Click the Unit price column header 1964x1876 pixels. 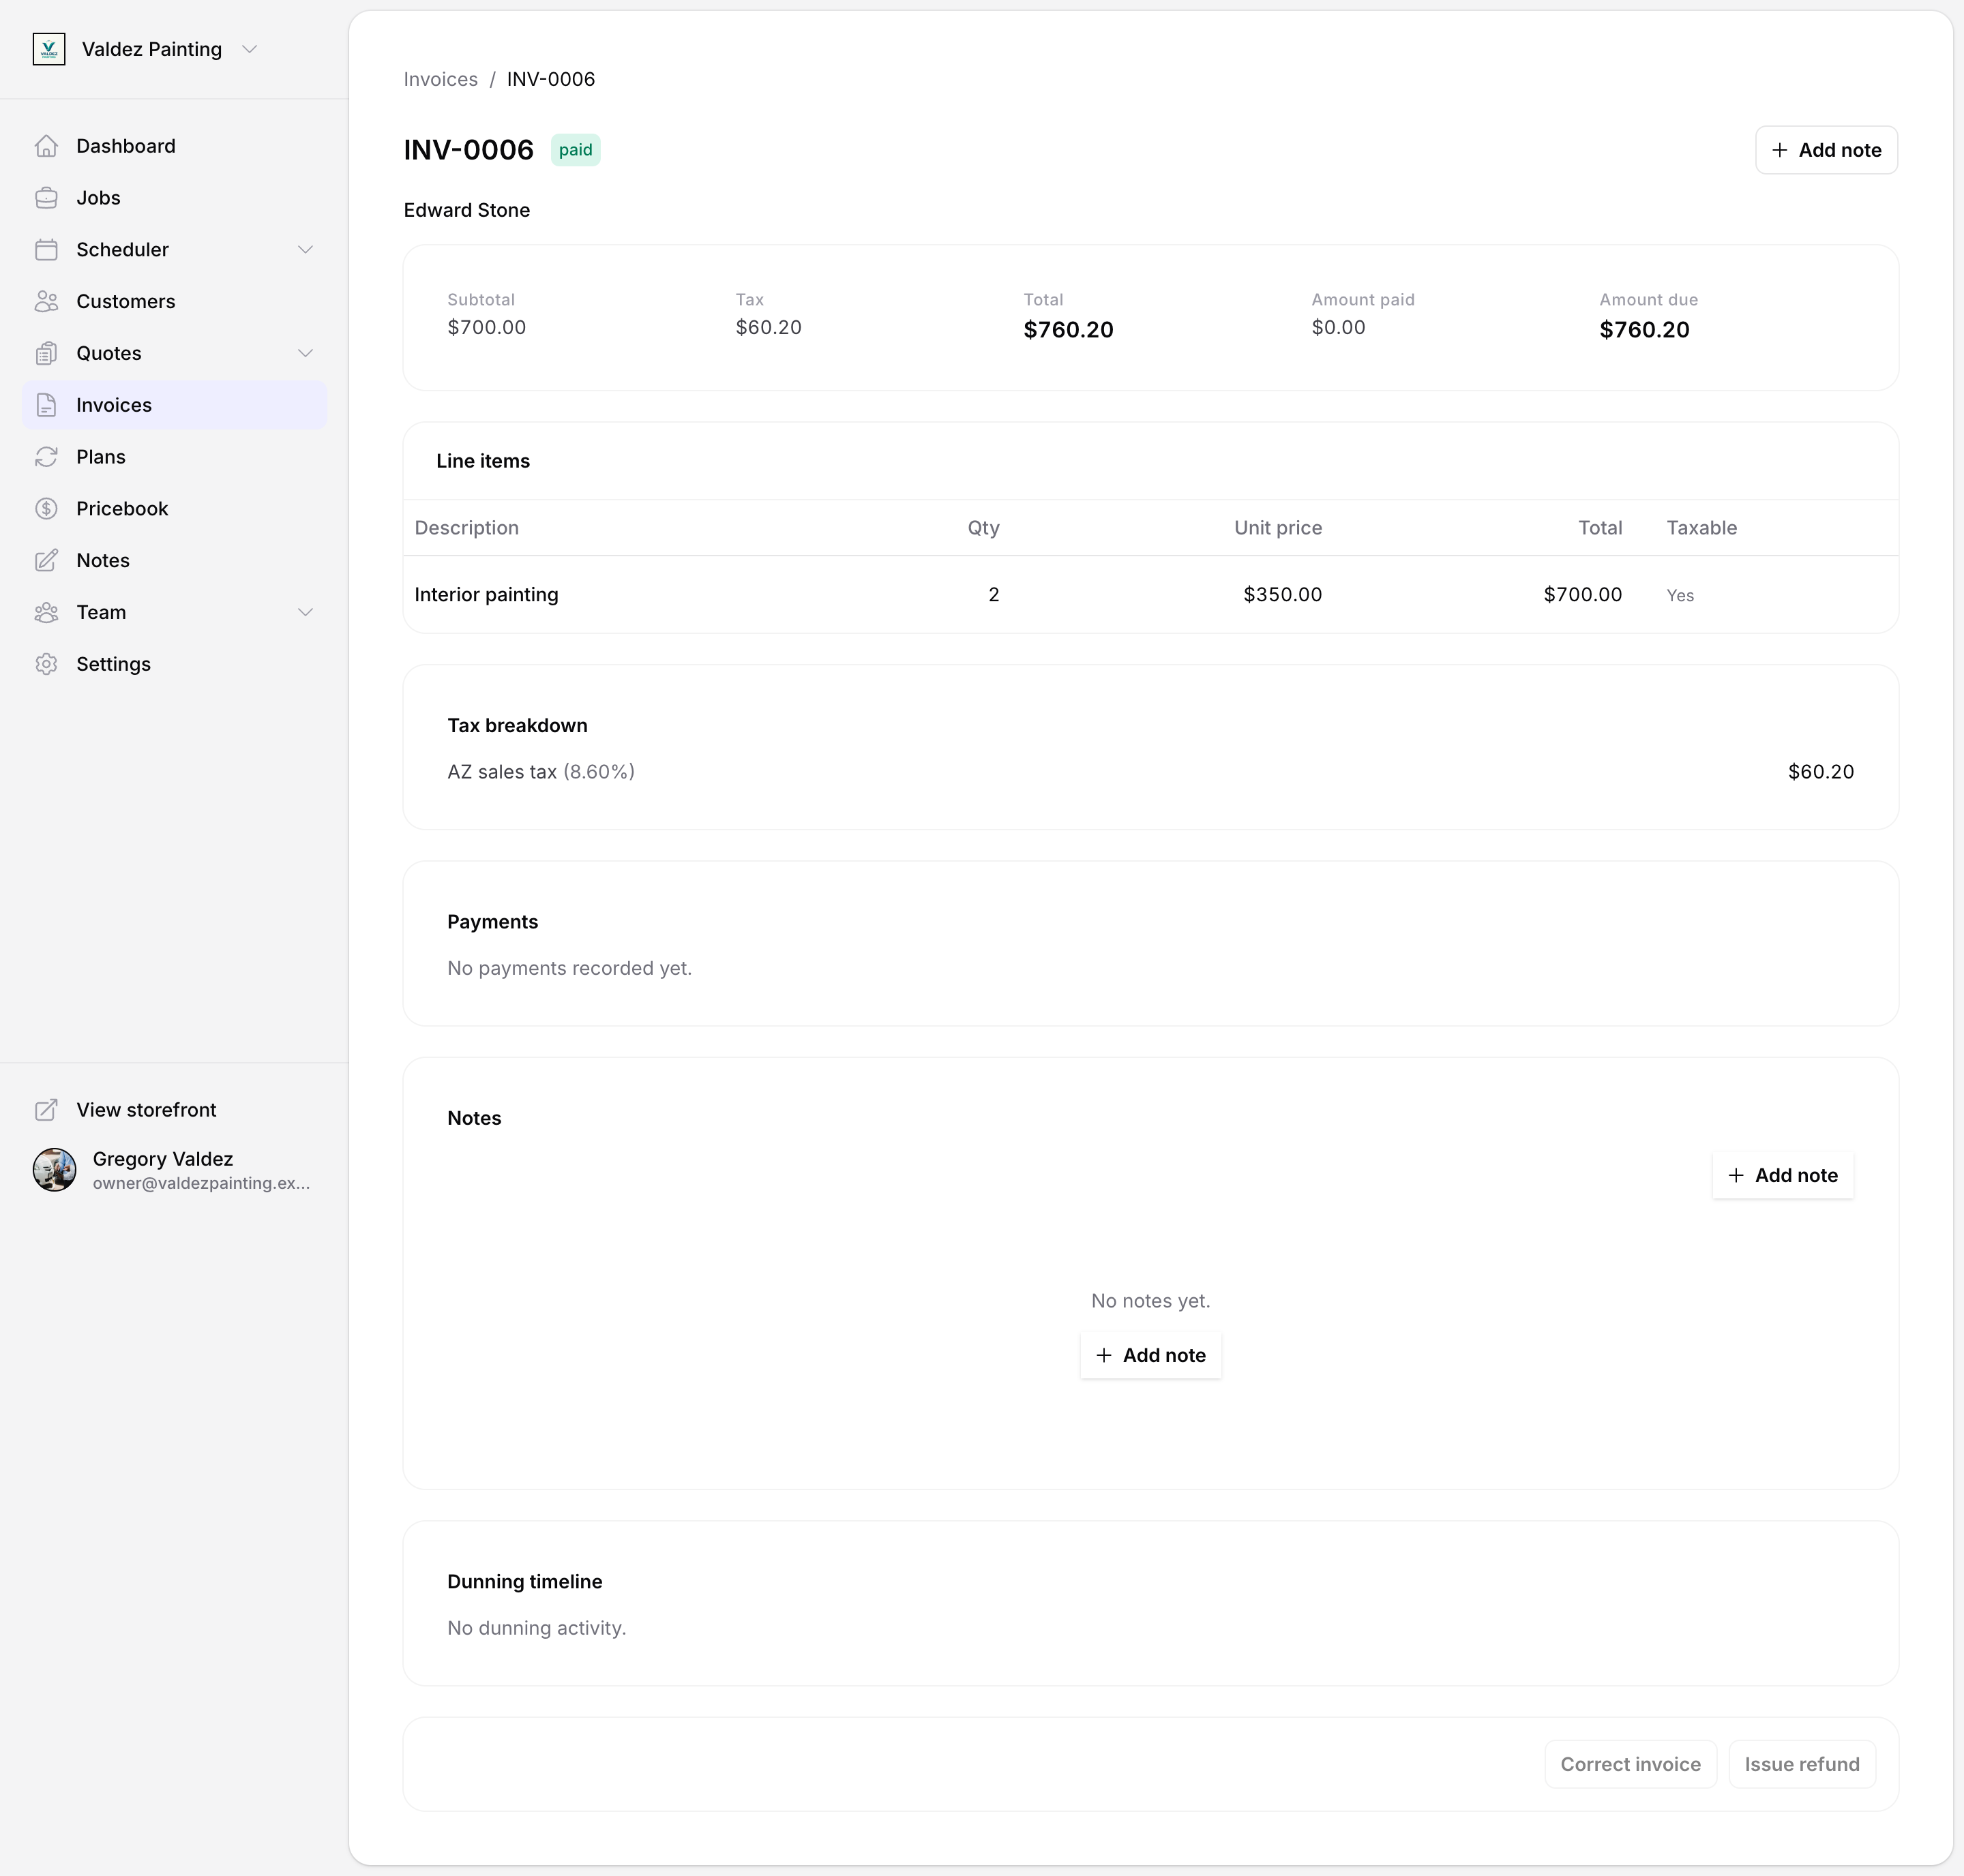pos(1278,528)
